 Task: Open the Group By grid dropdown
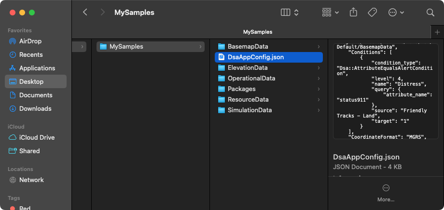(331, 13)
